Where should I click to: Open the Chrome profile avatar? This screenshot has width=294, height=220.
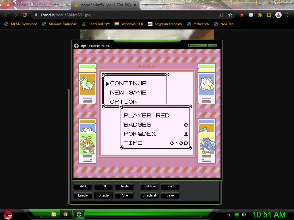278,15
